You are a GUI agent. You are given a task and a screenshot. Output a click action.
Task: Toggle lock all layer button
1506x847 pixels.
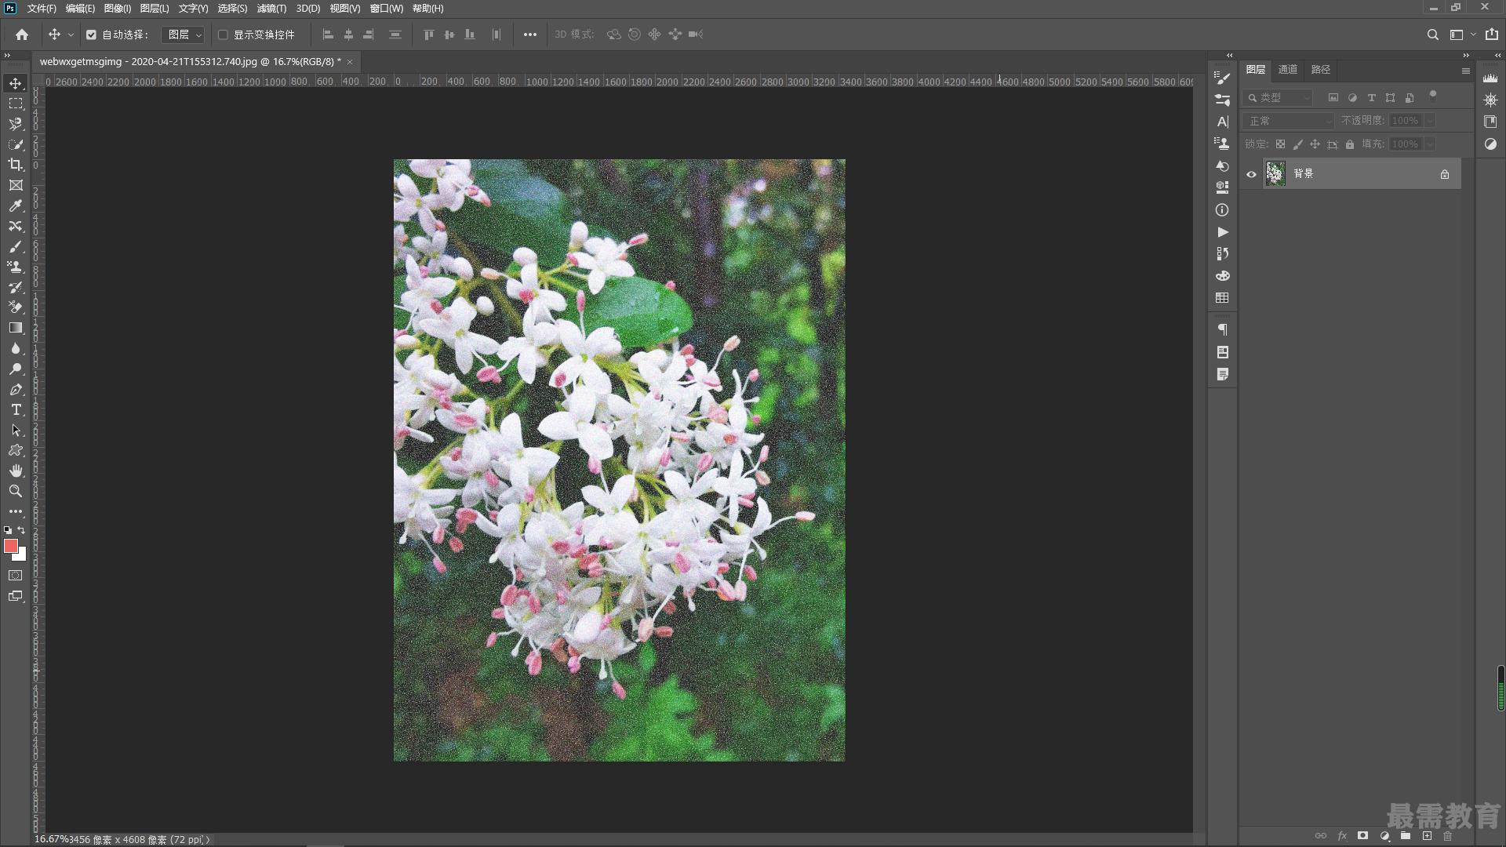point(1350,144)
